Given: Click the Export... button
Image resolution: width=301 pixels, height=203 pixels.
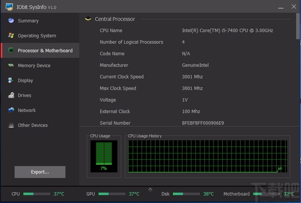Looking at the screenshot, I should coord(40,172).
